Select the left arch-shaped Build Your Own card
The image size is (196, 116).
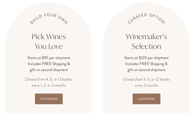(x=49, y=57)
